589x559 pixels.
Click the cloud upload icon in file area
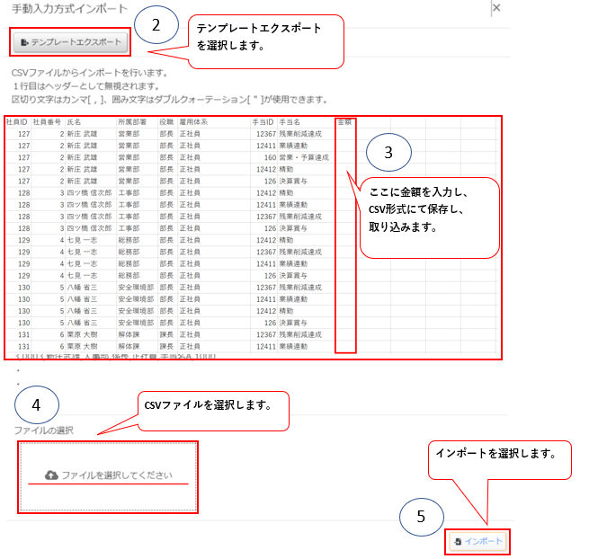(51, 475)
